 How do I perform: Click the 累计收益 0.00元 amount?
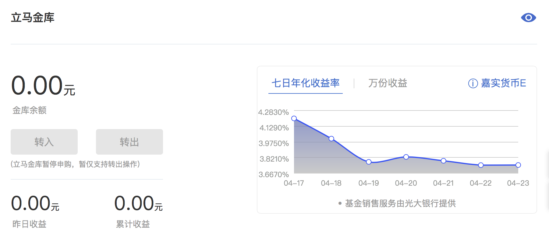139,203
